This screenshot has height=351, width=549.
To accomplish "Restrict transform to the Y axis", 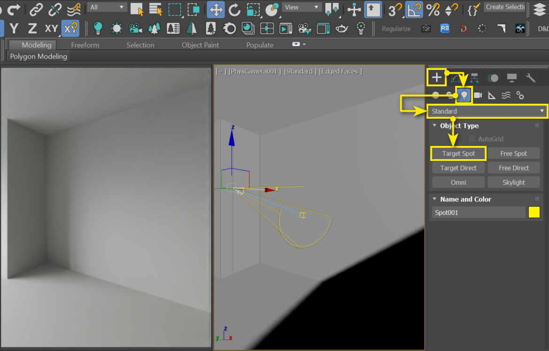I will pos(14,28).
